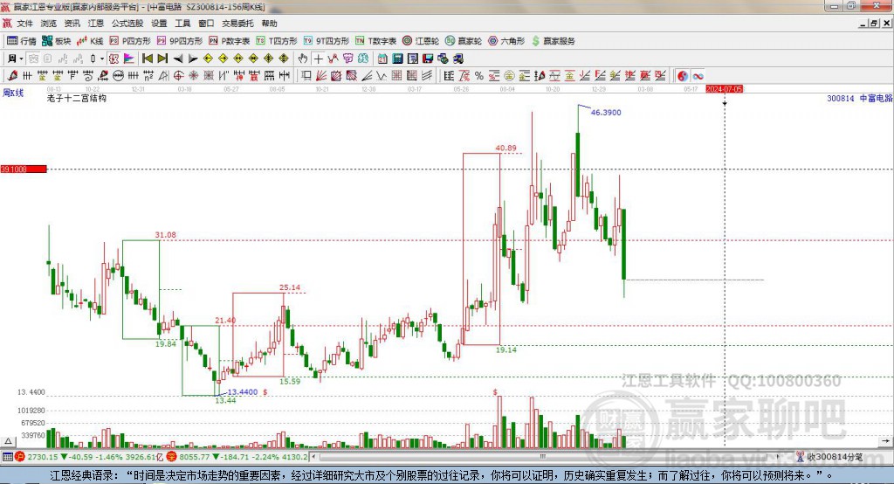Click the 权 rights adjustment icon
This screenshot has width=894, height=484.
[113, 59]
